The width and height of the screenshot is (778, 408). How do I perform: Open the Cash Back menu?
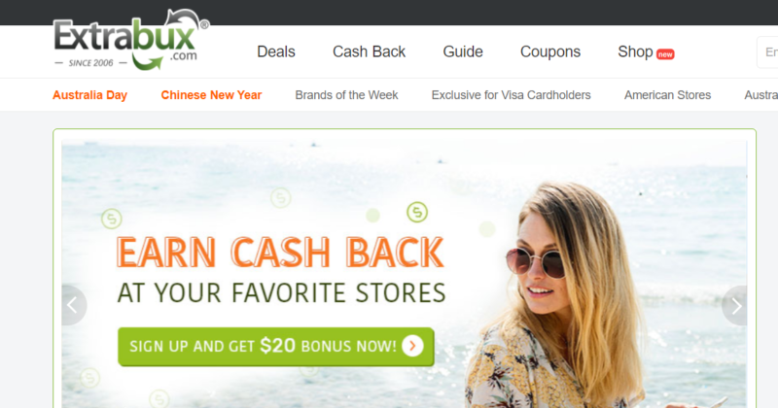(370, 51)
